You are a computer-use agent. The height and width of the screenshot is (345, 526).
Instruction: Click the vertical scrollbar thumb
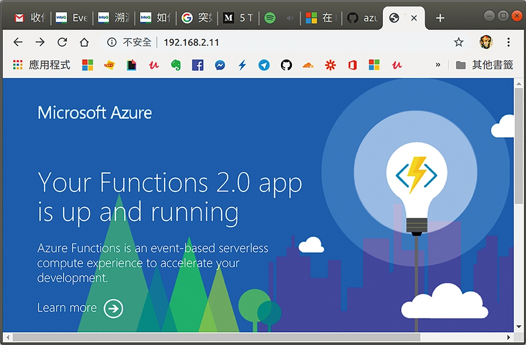tap(519, 146)
